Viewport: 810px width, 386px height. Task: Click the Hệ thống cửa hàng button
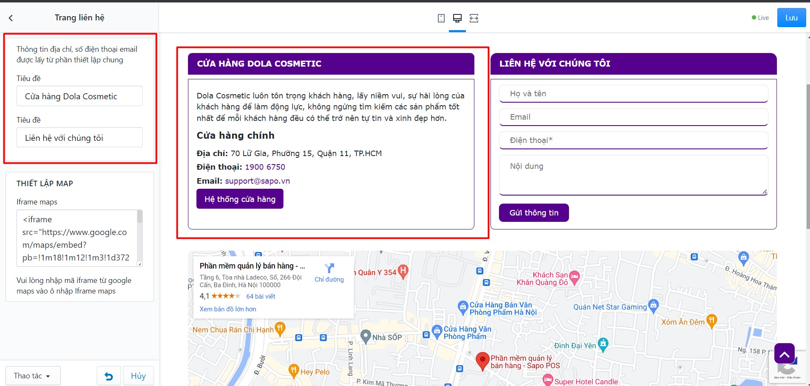pos(240,199)
